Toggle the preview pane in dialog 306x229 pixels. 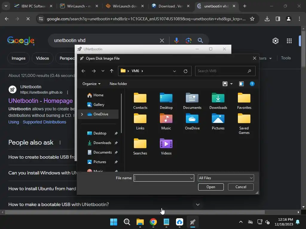(241, 84)
